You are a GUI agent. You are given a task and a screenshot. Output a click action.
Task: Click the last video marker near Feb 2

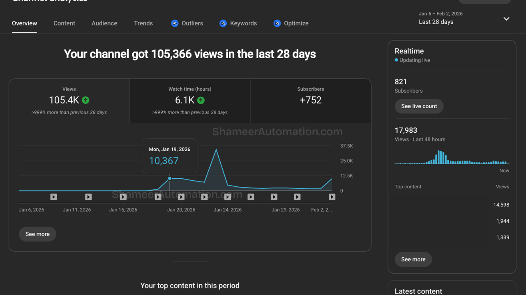point(332,197)
